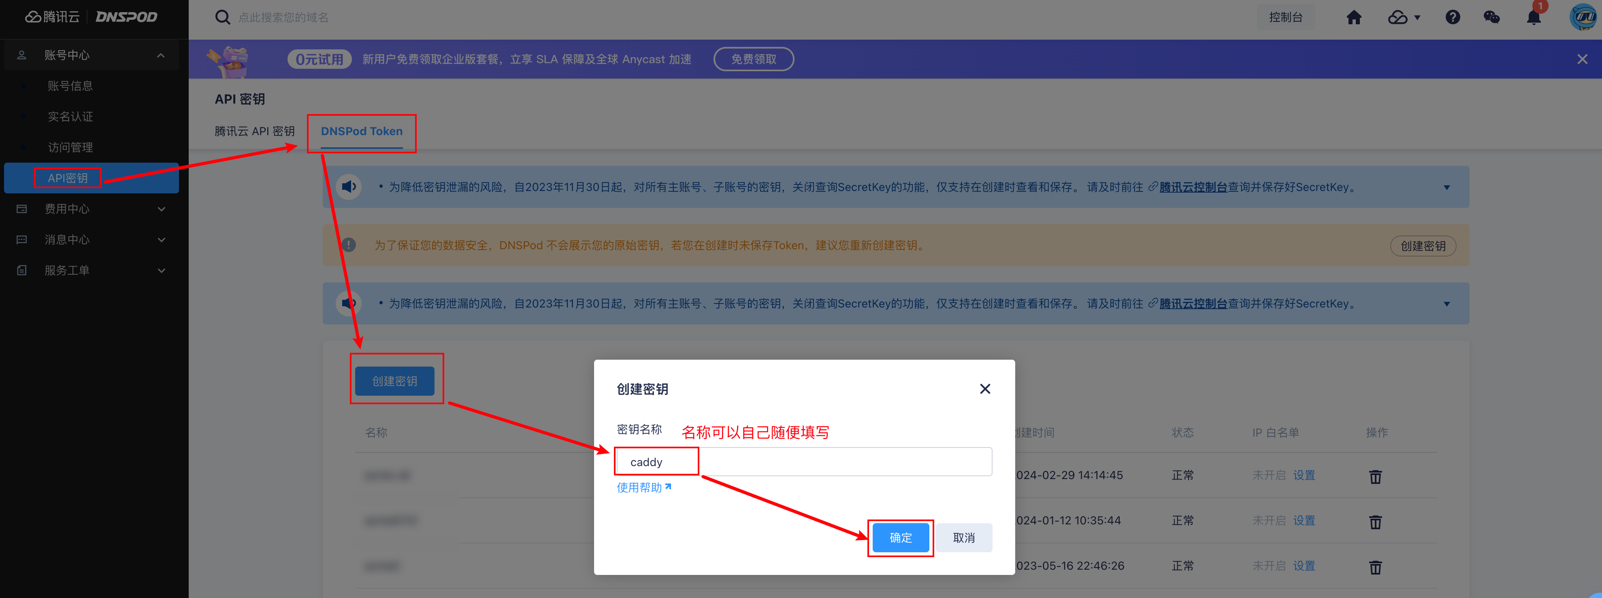1602x598 pixels.
Task: Open the user avatar menu
Action: pos(1583,17)
